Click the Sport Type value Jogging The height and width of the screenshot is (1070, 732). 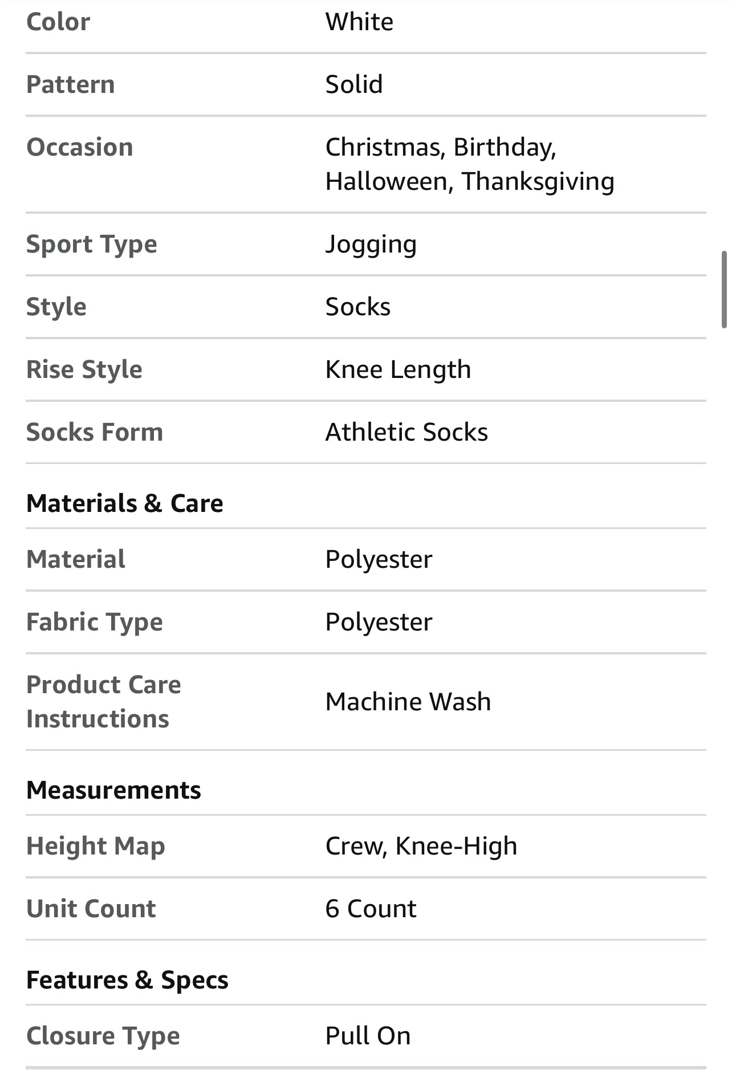[371, 245]
